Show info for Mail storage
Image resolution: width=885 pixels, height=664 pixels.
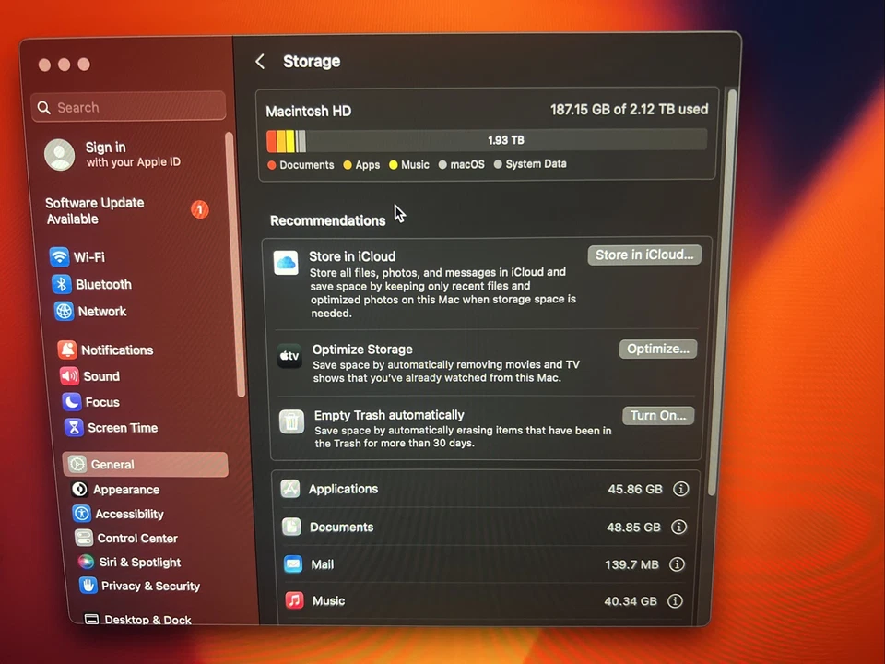click(x=677, y=564)
